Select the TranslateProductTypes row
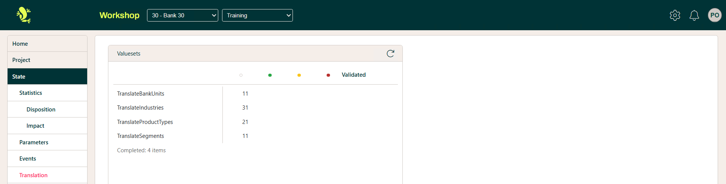Viewport: 726px width, 184px height. [x=145, y=122]
